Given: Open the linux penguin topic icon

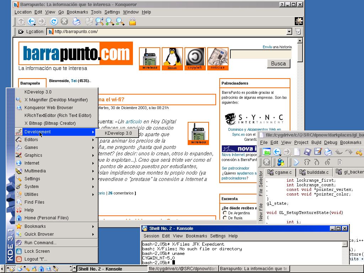Looking at the screenshot, I should tap(172, 59).
